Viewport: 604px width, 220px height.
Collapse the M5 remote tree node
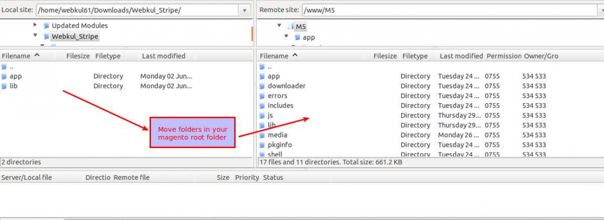tap(279, 26)
